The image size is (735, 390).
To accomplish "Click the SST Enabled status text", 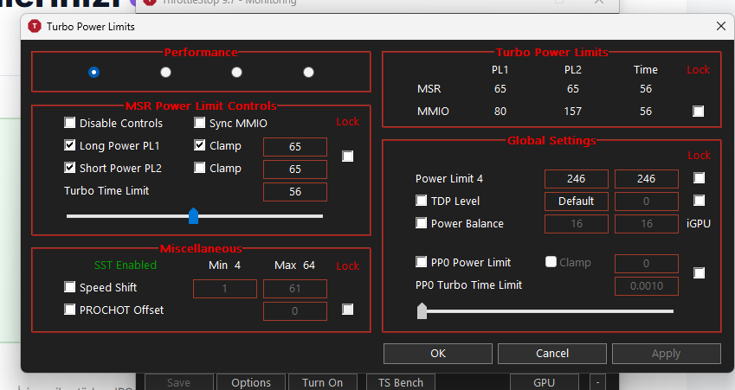I will 126,265.
